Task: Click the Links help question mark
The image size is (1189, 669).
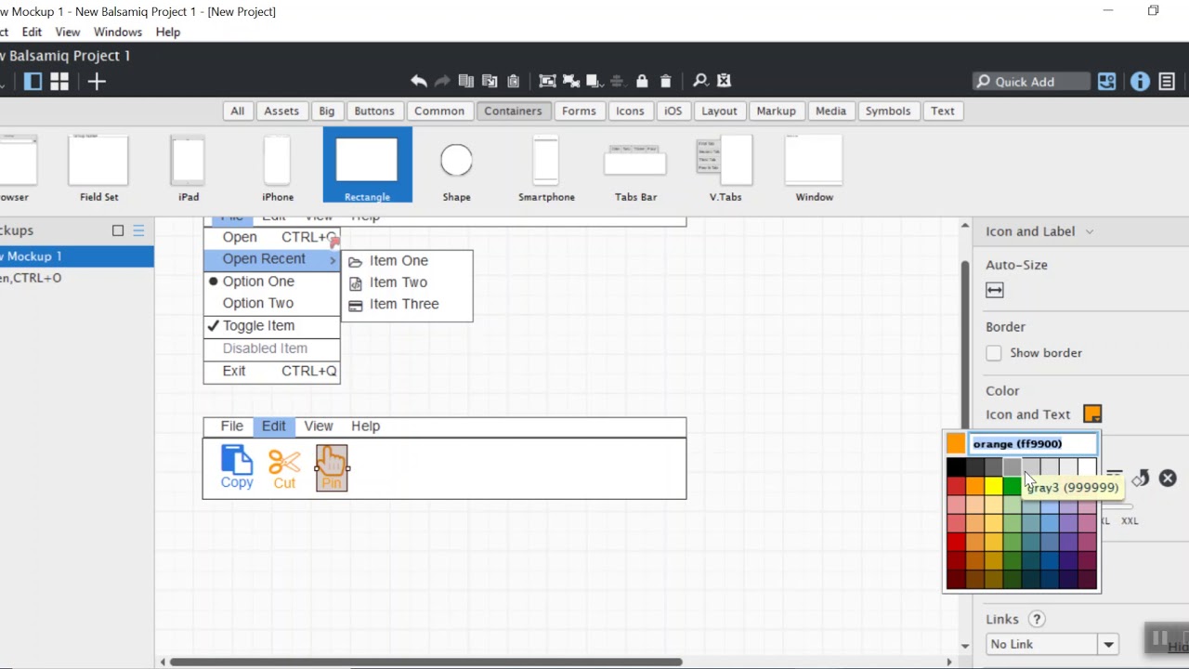Action: 1037,619
